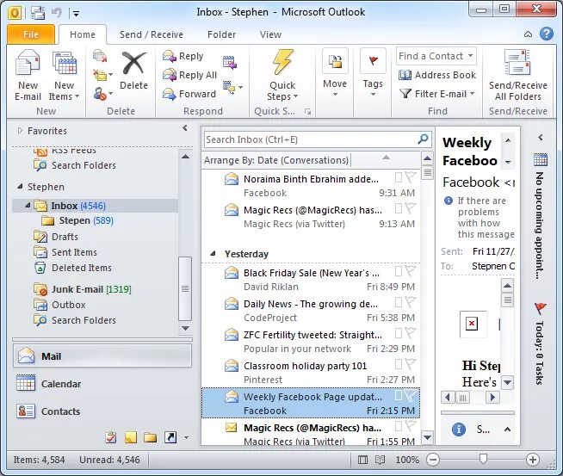Click the Find a Contact box

[436, 56]
